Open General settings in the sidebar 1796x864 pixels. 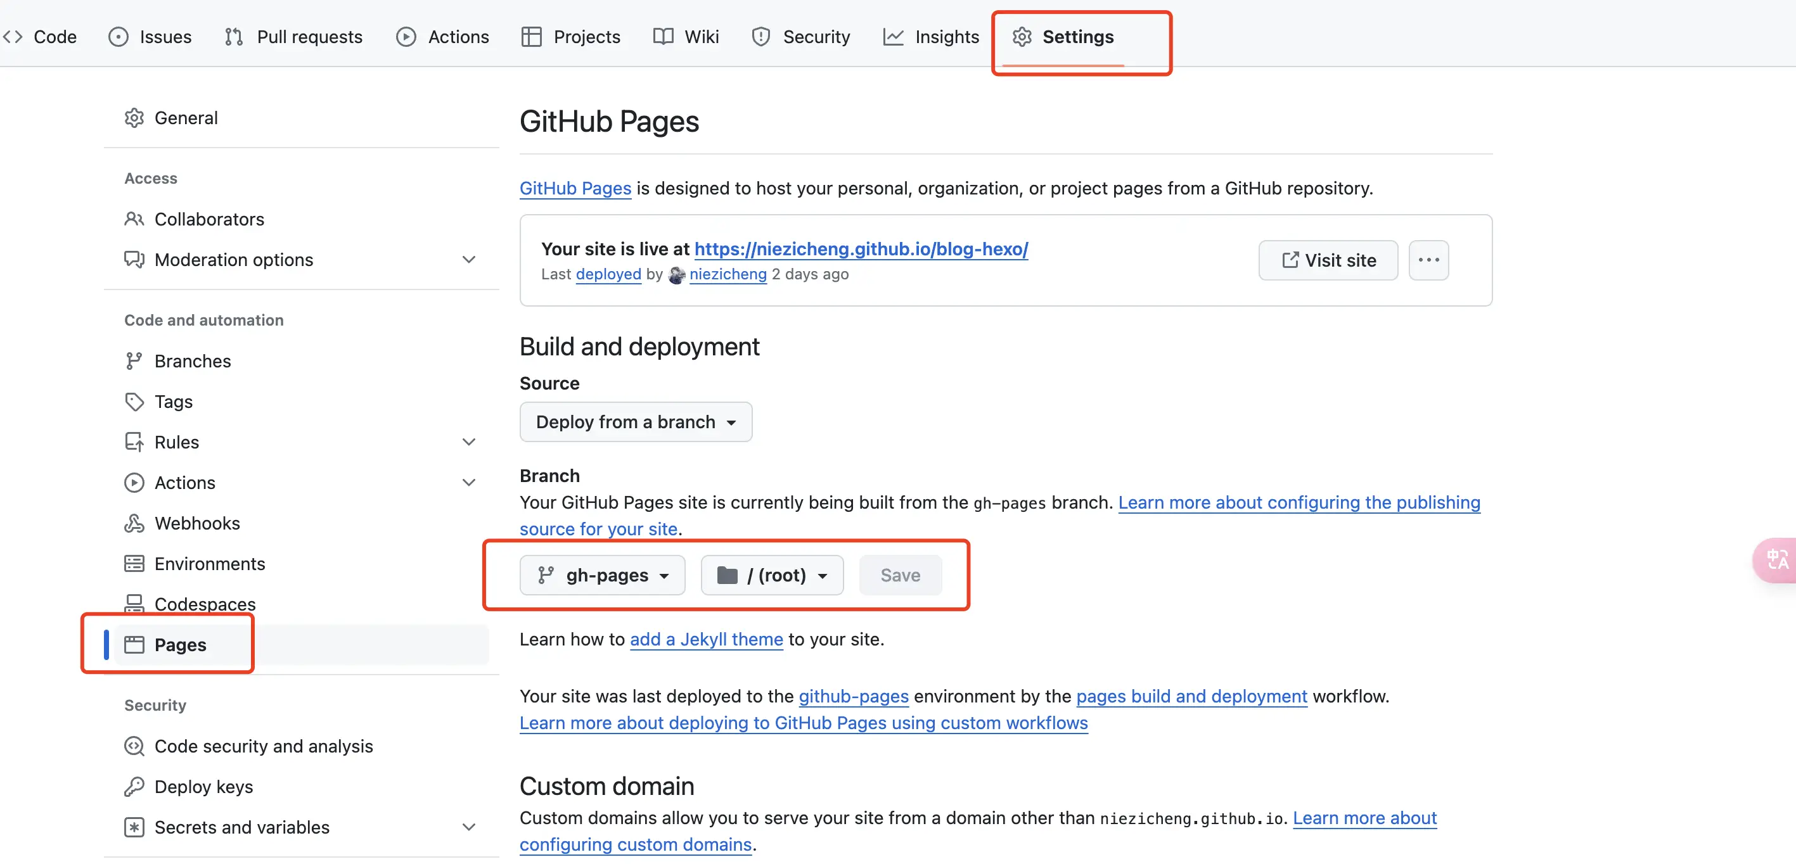click(301, 118)
